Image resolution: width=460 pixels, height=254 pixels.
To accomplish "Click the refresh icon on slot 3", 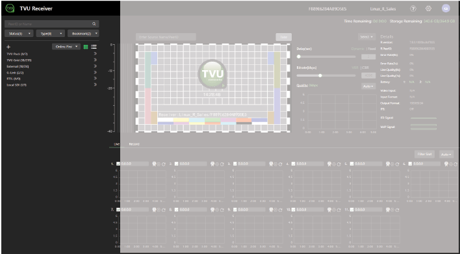I will [x=280, y=164].
